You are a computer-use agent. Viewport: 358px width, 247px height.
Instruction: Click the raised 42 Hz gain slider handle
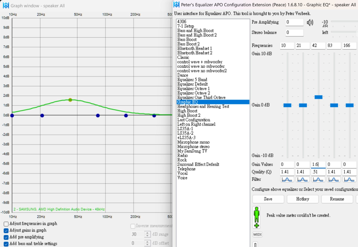(x=318, y=97)
